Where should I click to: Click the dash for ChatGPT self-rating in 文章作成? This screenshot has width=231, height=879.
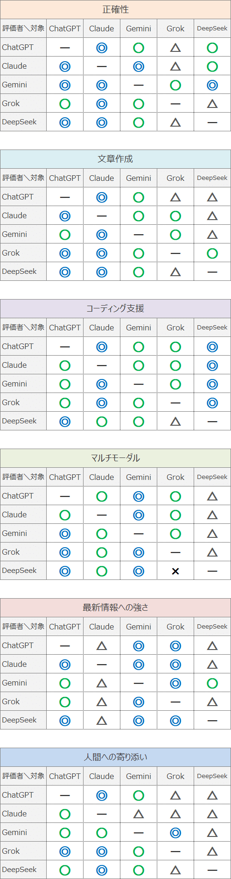pos(65,197)
